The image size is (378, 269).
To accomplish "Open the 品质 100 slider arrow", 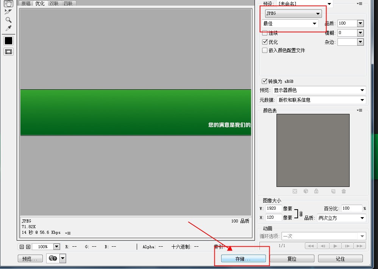I will click(361, 23).
